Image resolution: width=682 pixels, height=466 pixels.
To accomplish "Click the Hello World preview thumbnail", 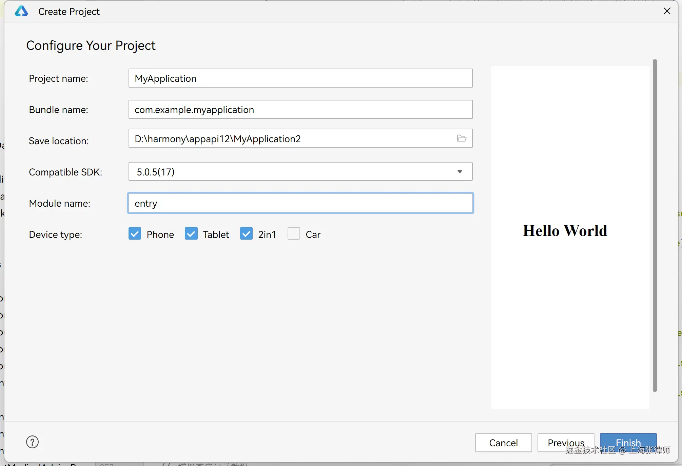I will [570, 237].
